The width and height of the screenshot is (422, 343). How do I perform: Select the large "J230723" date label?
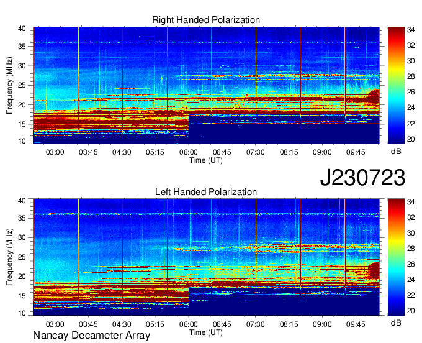tap(362, 178)
